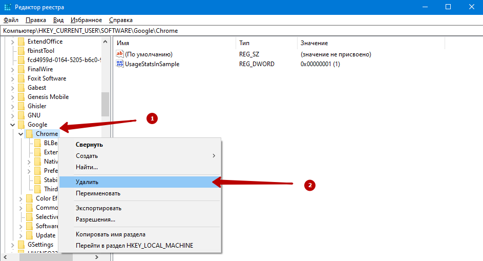Screen dimensions: 483x261
Task: Open the Избранное menu
Action: click(x=87, y=20)
